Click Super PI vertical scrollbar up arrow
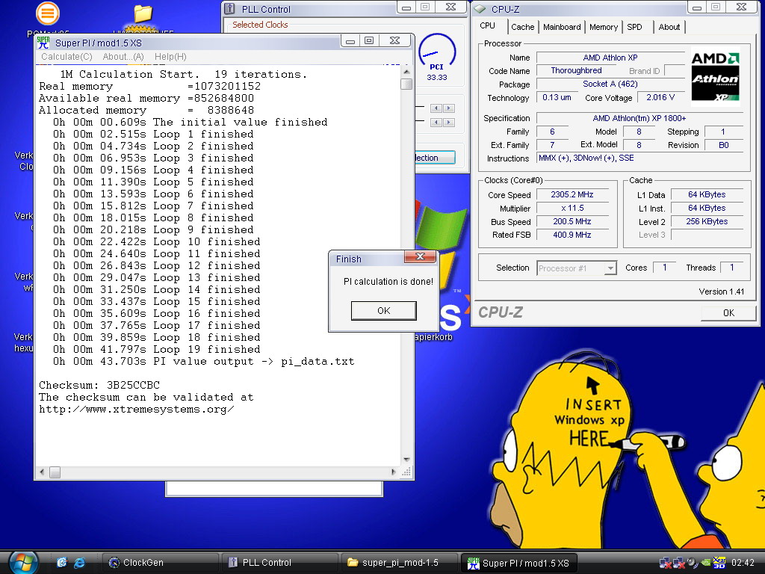The width and height of the screenshot is (765, 574). pos(406,72)
